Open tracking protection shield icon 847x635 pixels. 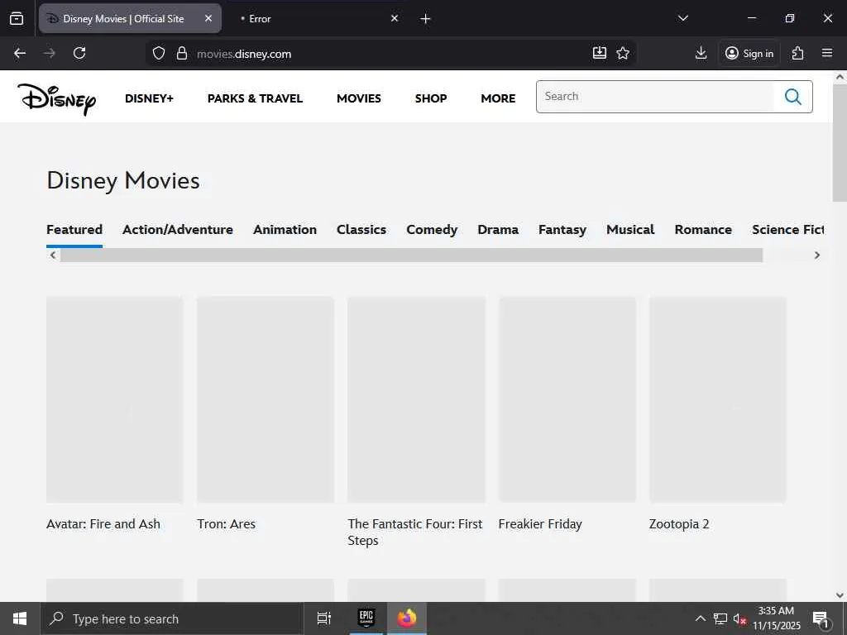coord(158,53)
